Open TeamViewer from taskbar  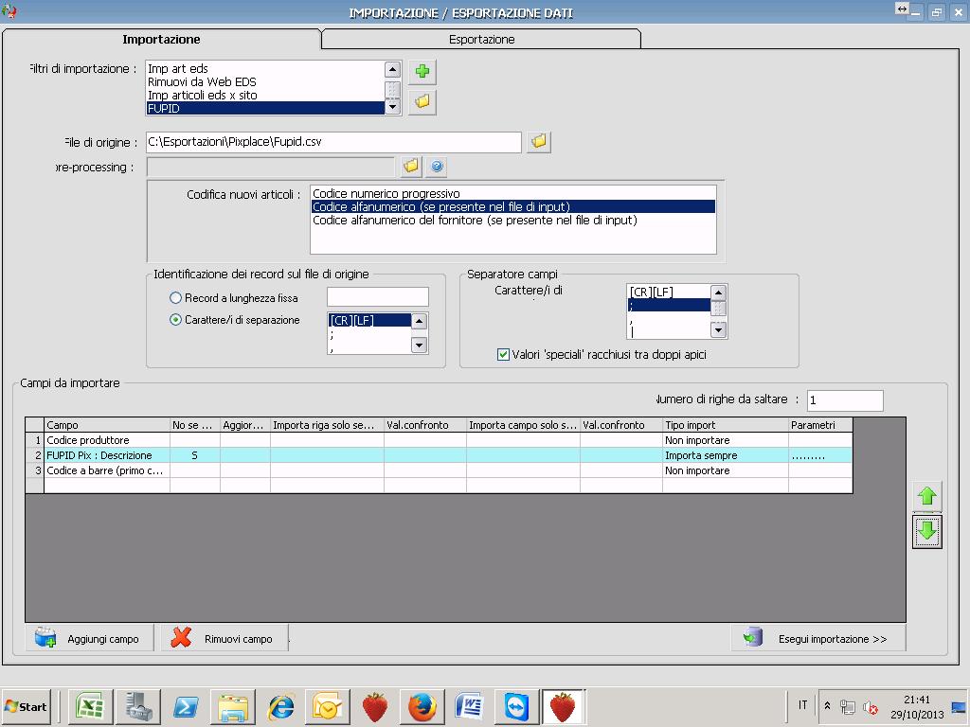click(x=516, y=706)
